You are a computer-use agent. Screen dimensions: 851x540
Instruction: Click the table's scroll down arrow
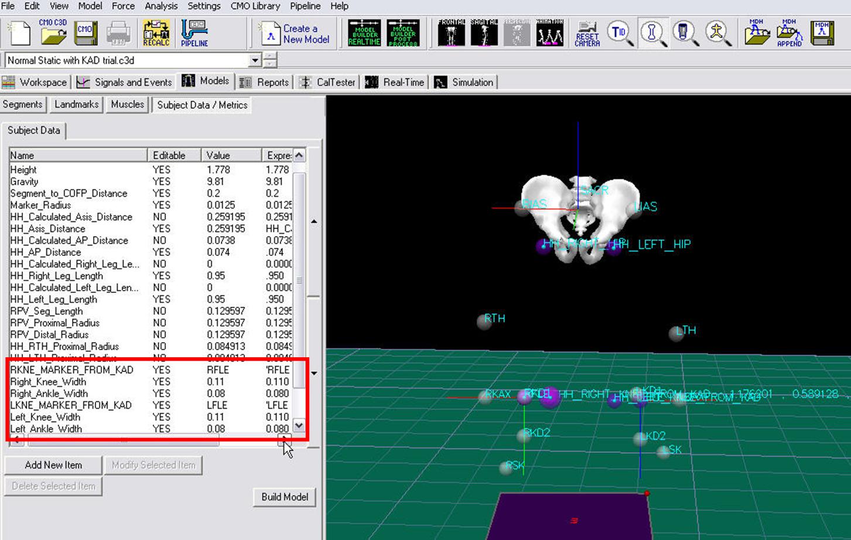coord(299,426)
